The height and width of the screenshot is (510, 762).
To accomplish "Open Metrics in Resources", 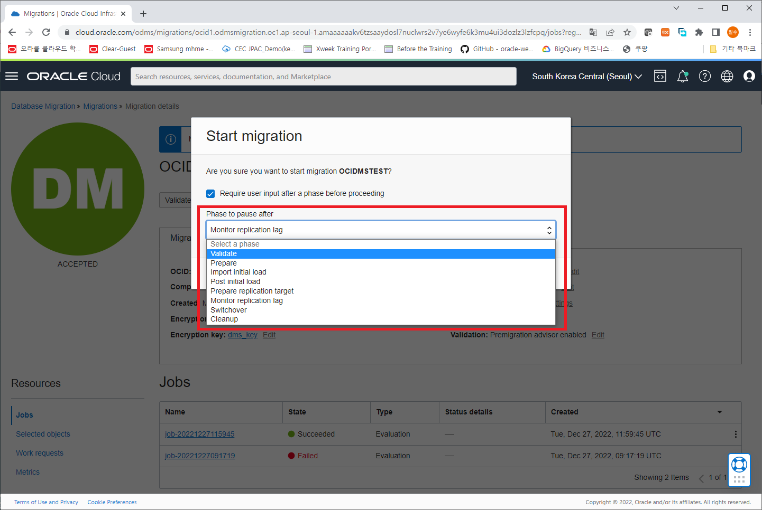I will pos(27,472).
